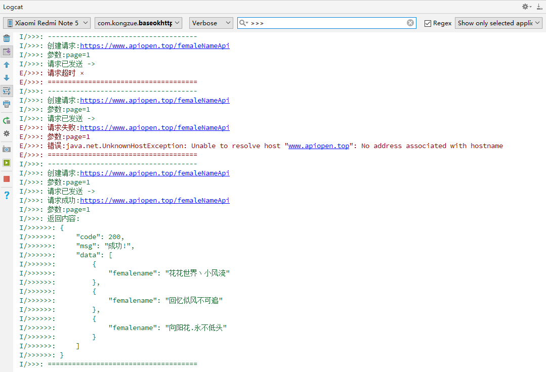This screenshot has height=372, width=546.
Task: Terminate the application with the red stop icon
Action: 7,179
